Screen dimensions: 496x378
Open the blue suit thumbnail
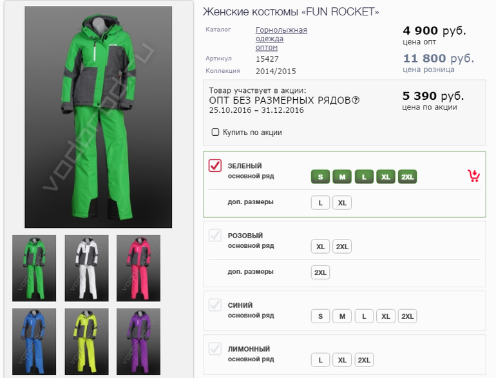tap(34, 341)
